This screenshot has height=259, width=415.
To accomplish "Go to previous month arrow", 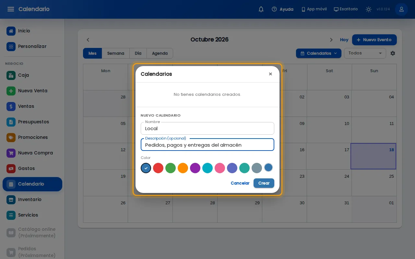I will click(x=88, y=40).
